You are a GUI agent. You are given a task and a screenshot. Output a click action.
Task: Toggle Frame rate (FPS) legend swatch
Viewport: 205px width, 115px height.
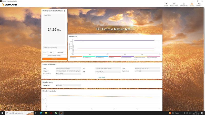[76, 56]
